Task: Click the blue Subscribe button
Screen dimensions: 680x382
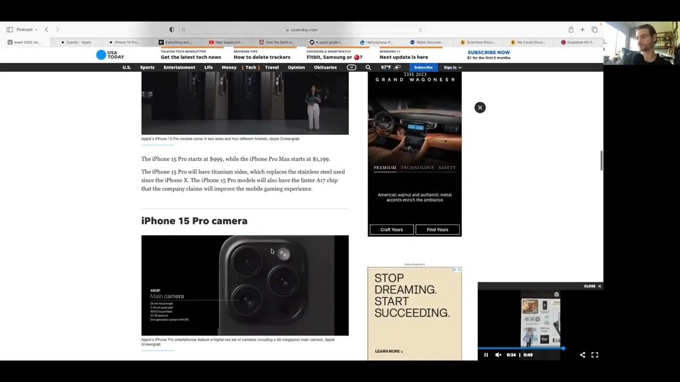Action: click(423, 67)
